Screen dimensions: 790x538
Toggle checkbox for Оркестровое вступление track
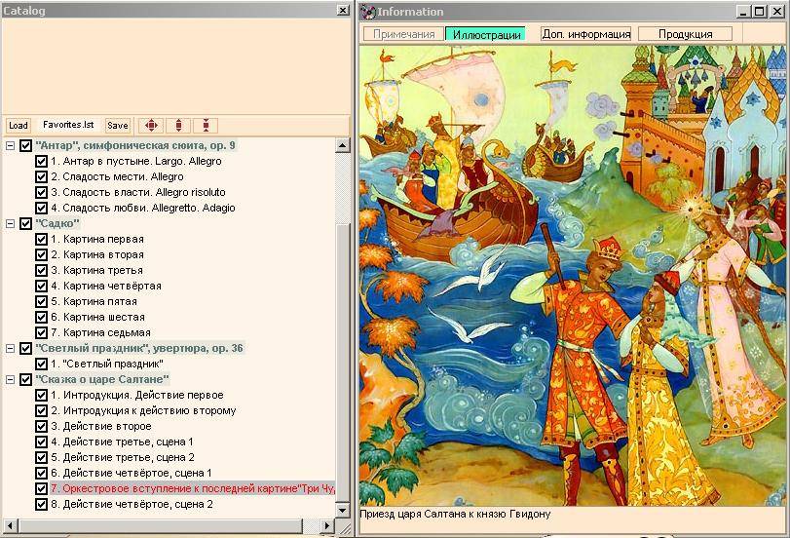41,488
